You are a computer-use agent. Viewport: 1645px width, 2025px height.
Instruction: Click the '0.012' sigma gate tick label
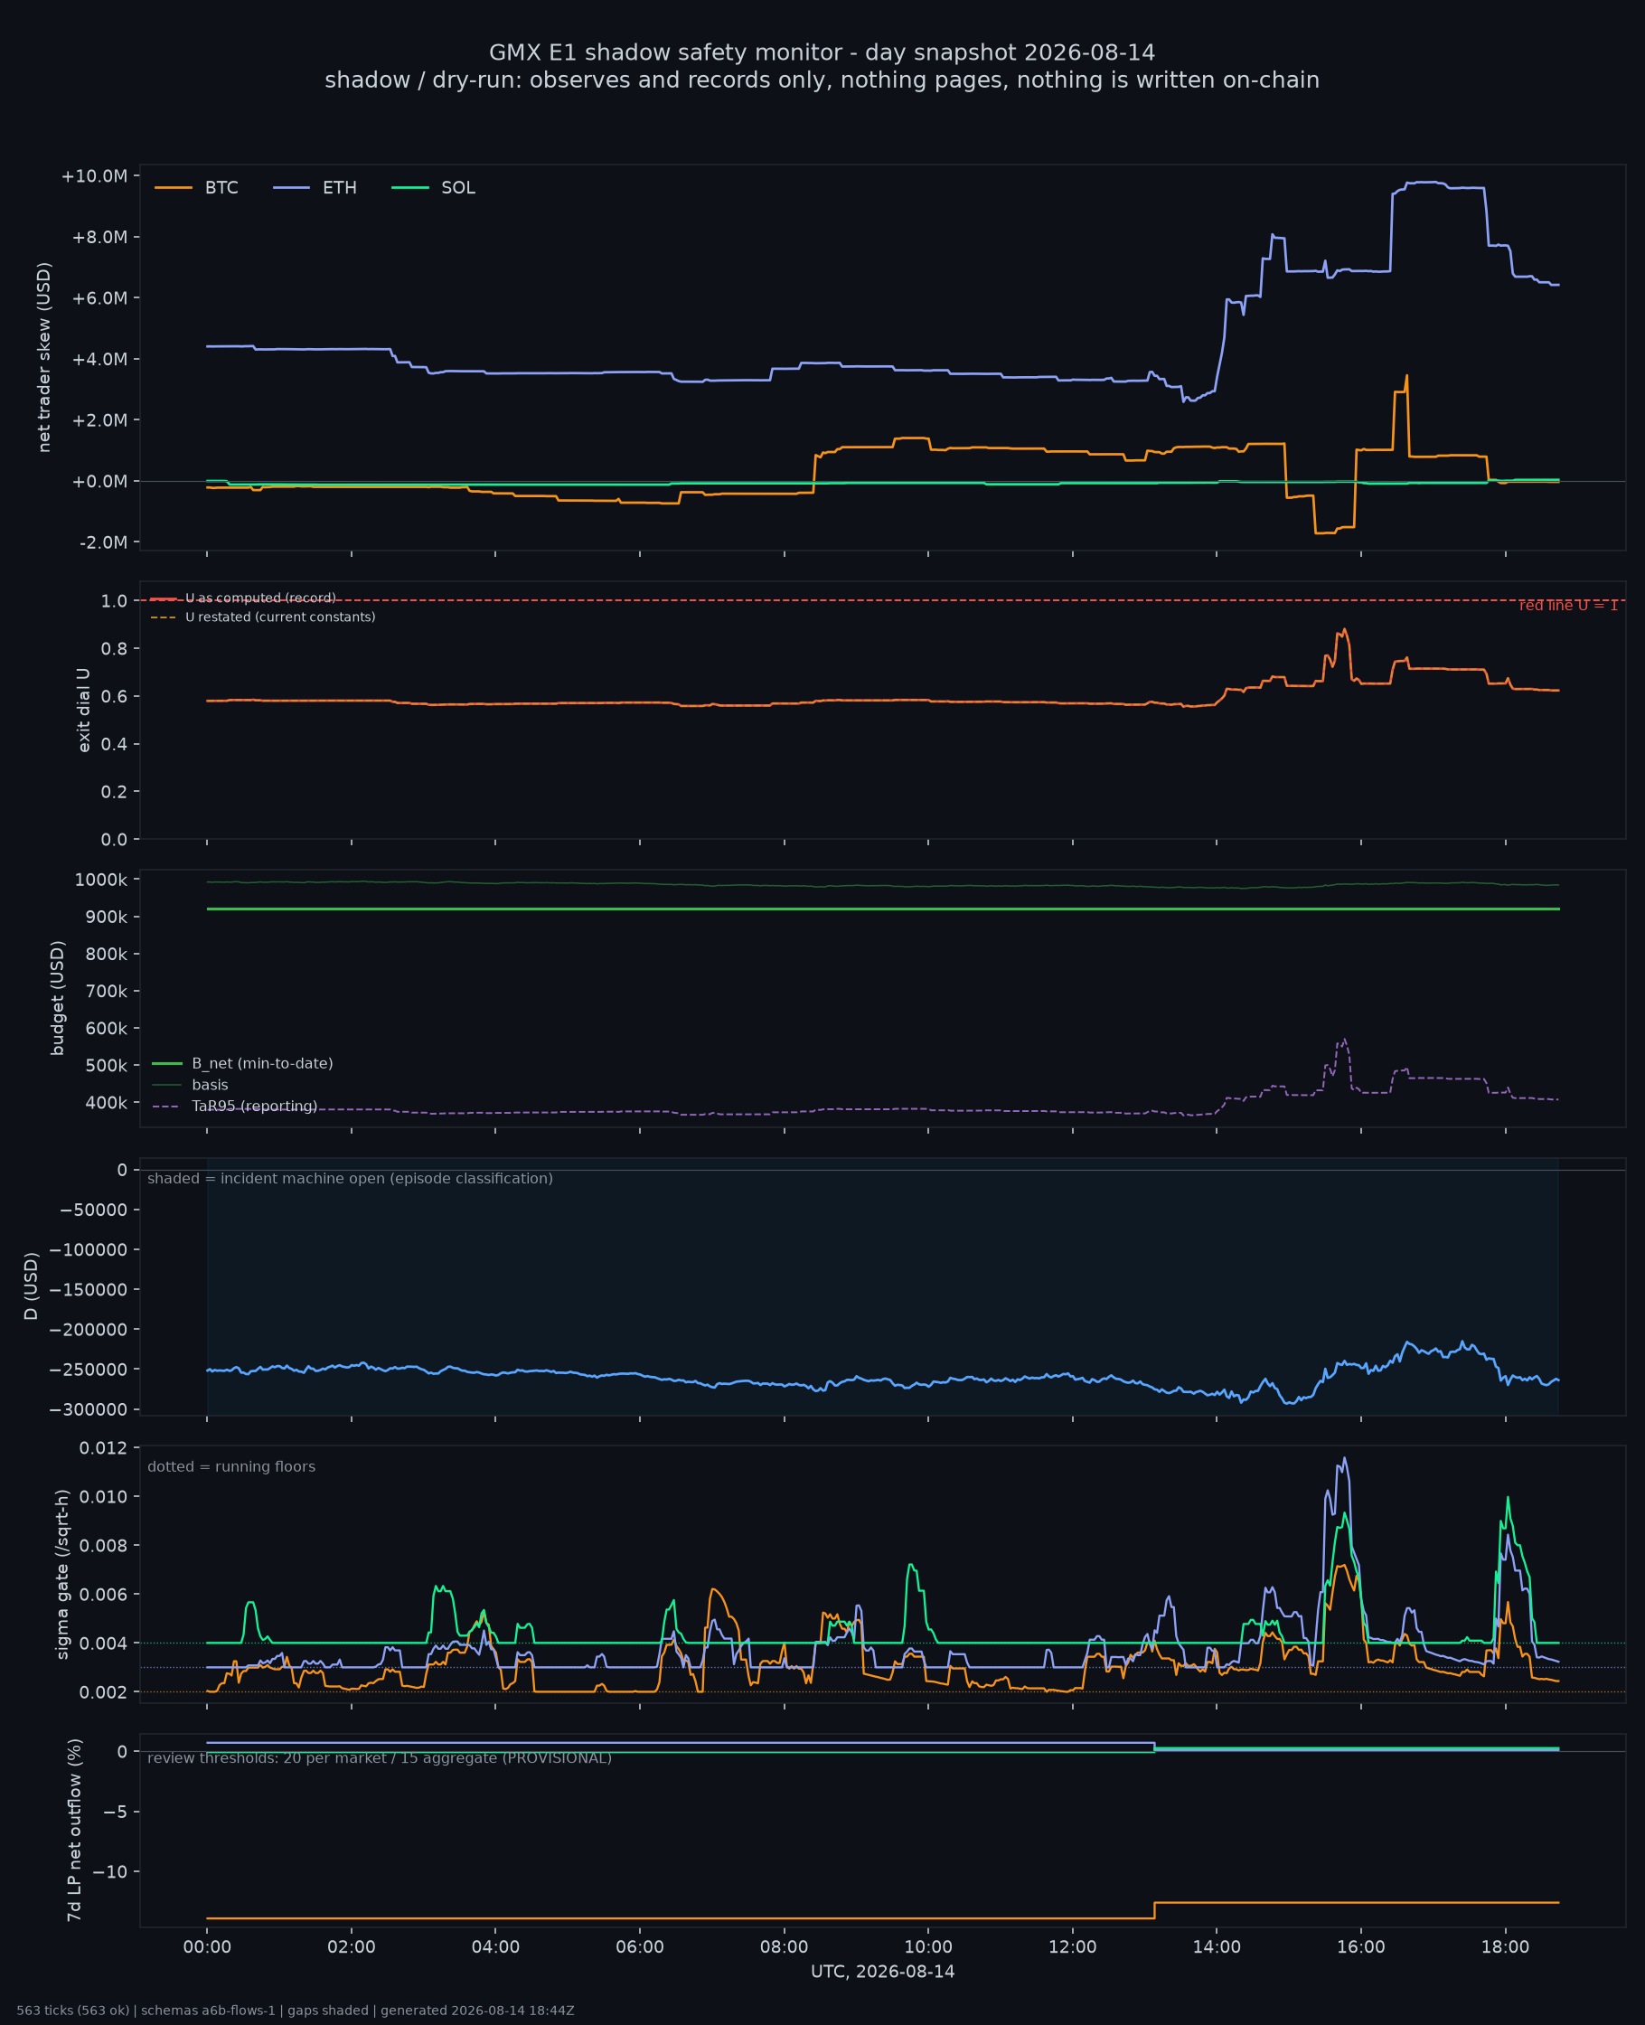[x=104, y=1448]
